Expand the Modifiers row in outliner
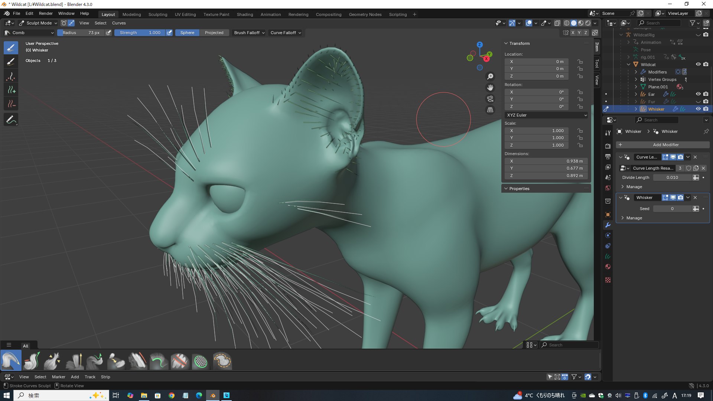 point(636,72)
